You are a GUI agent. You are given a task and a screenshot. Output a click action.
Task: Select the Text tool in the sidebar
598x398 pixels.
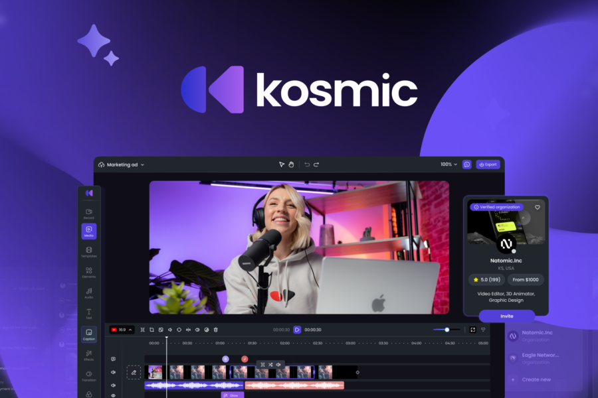coord(88,313)
